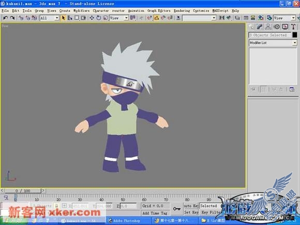Click the Configure Modifier Sets icon
Screen dimensions: 300x225
(x=292, y=89)
